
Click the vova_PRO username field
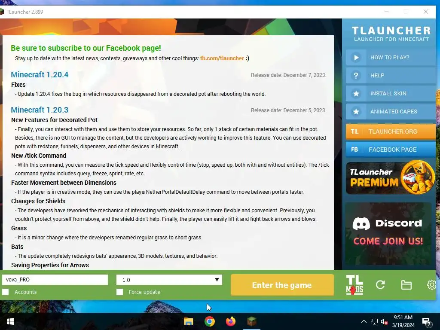(x=55, y=280)
